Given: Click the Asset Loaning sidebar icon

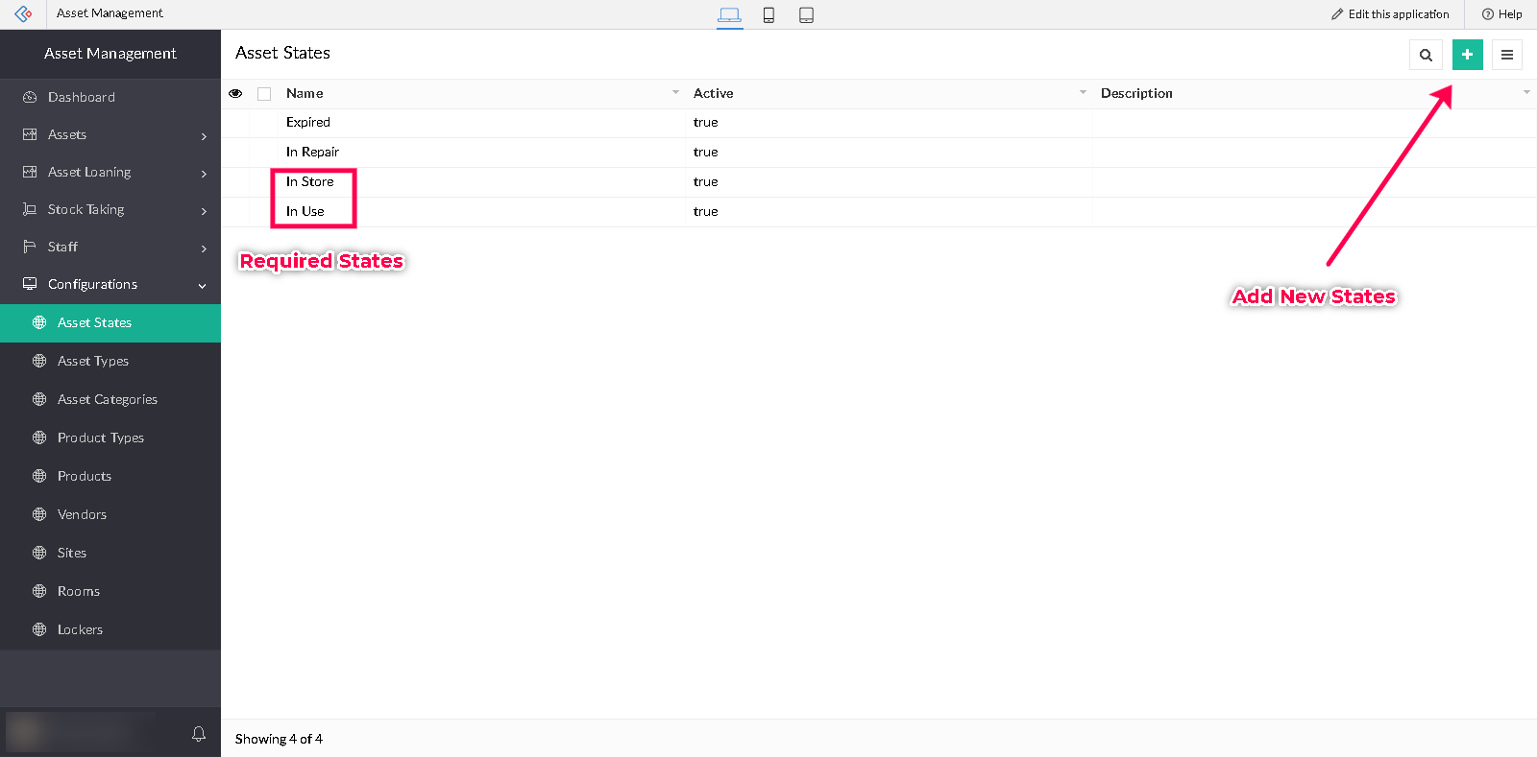Looking at the screenshot, I should pos(30,172).
